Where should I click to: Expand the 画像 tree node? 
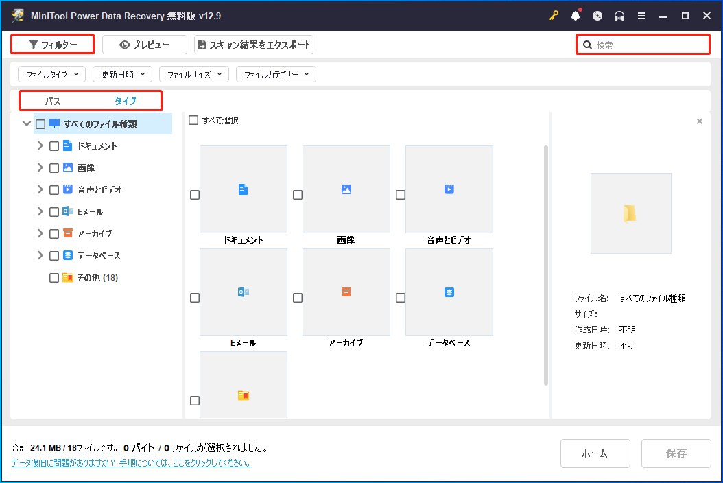point(40,167)
